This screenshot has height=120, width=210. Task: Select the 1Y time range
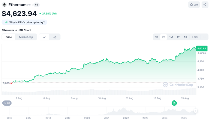178,37
